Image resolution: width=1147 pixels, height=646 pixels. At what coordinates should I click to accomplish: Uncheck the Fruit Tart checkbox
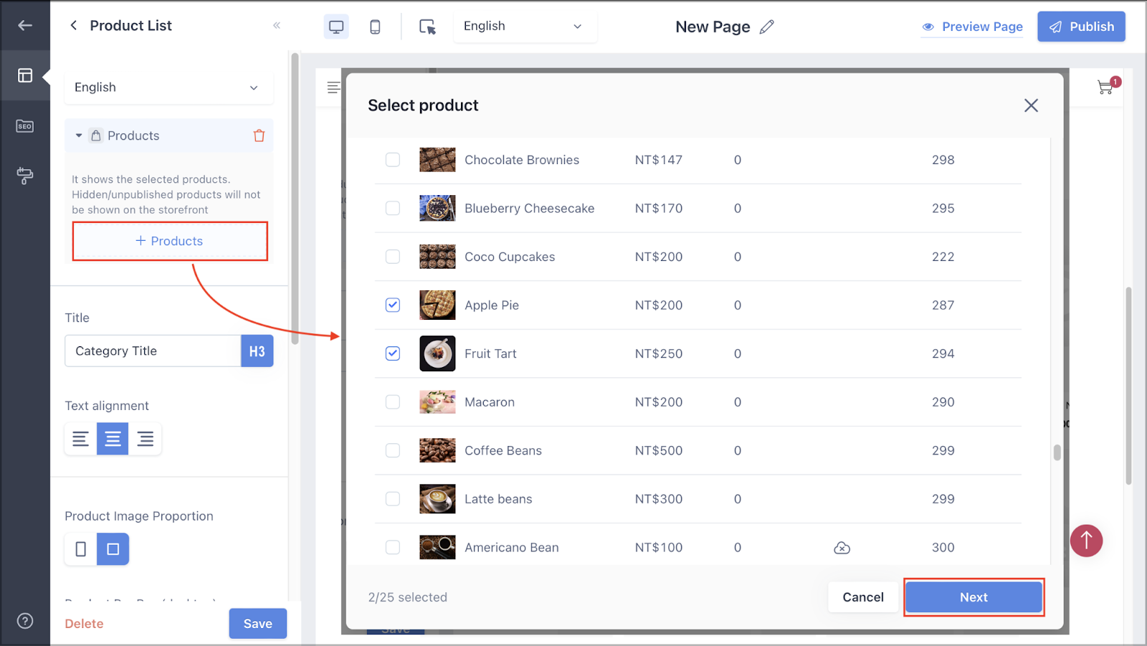pyautogui.click(x=393, y=353)
